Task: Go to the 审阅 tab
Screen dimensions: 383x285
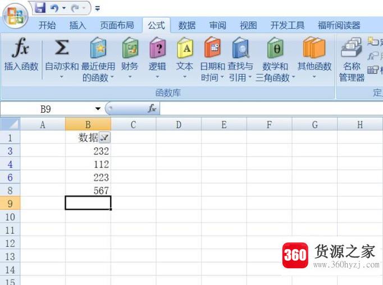Action: [x=218, y=25]
